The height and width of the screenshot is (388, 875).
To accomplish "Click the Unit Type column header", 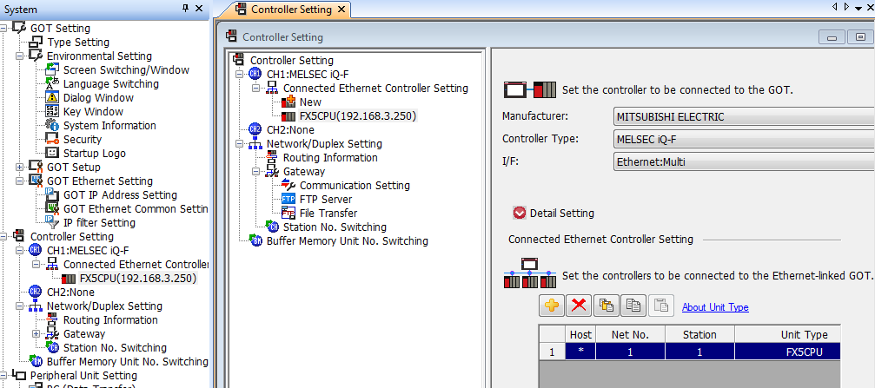I will [x=787, y=334].
